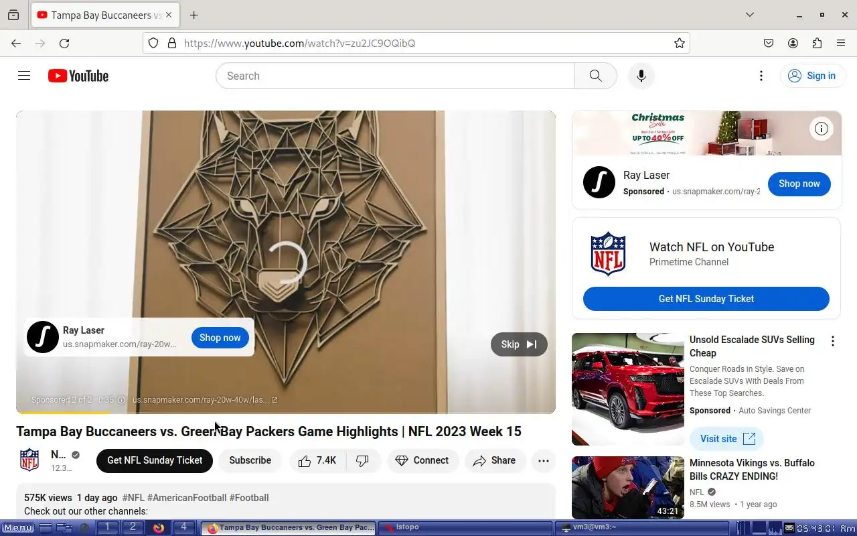Viewport: 857px width, 536px height.
Task: Open Firefox extensions puzzle icon
Action: [x=817, y=43]
